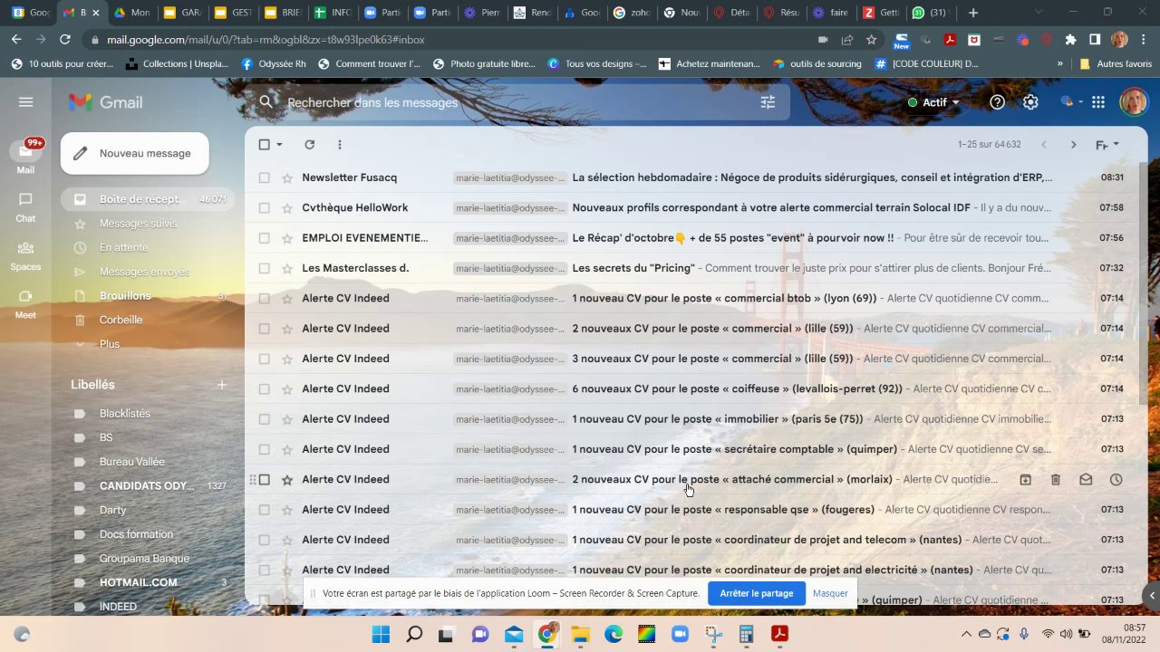Show more bookmarks chevron
The image size is (1160, 652).
(1060, 64)
